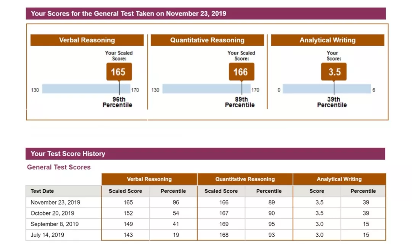Screen dimensions: 412x245
Task: Select the Analytical Writing header in the top score panel
Action: (x=327, y=40)
